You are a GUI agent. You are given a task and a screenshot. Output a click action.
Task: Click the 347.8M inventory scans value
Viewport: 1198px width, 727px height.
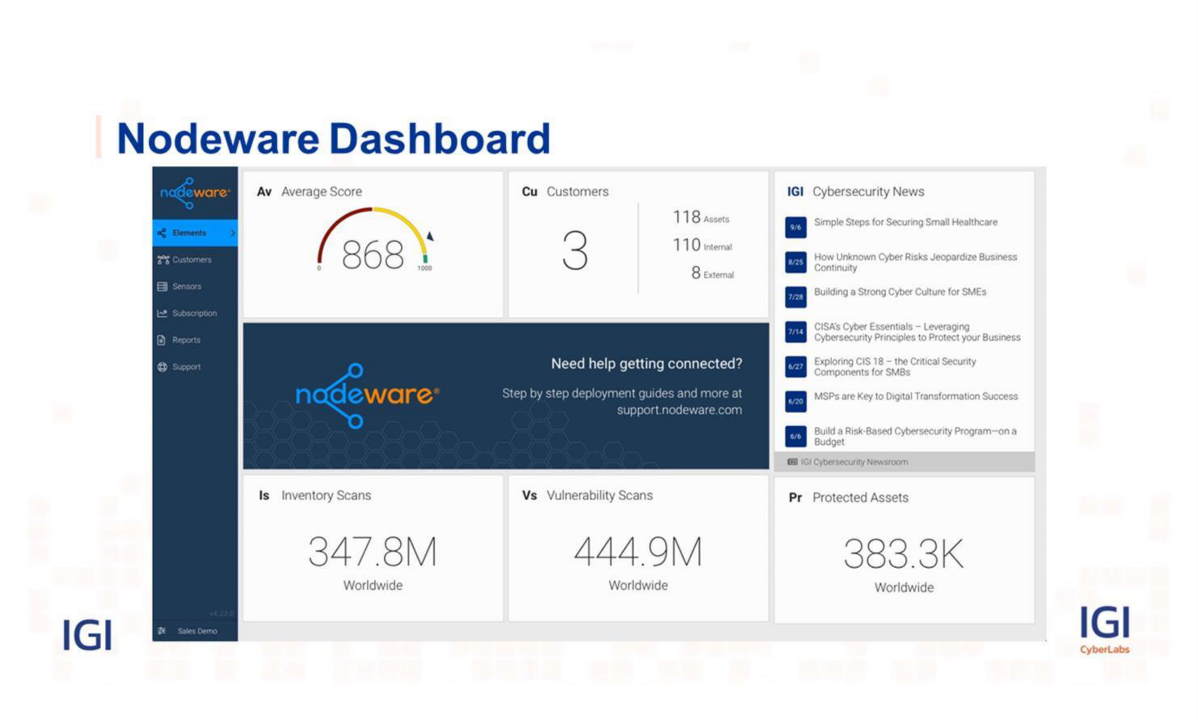[x=373, y=552]
